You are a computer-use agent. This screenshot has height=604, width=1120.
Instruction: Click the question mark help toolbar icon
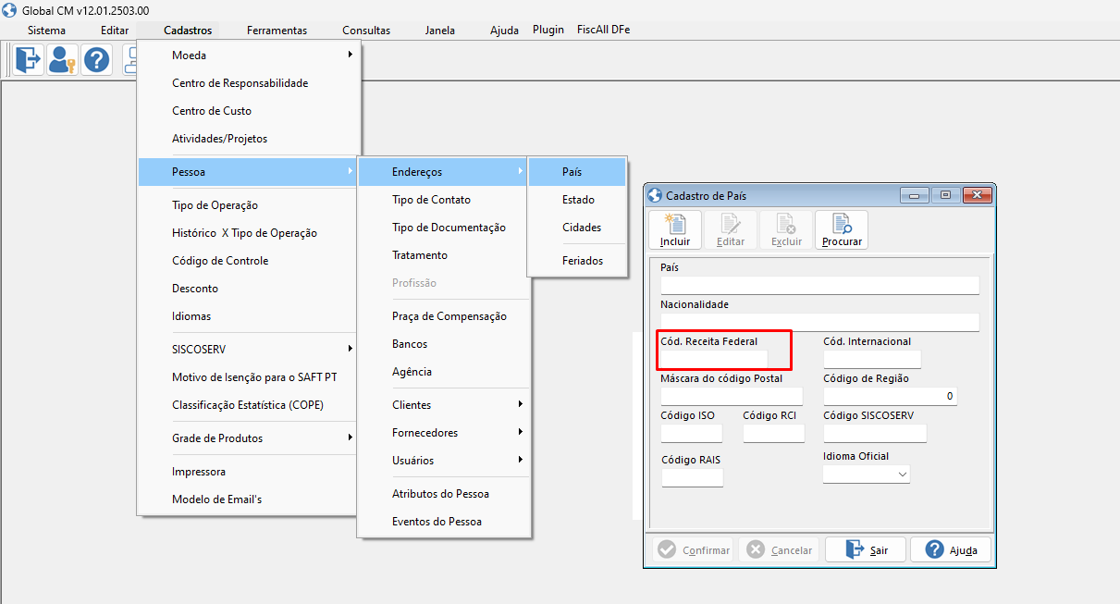96,61
